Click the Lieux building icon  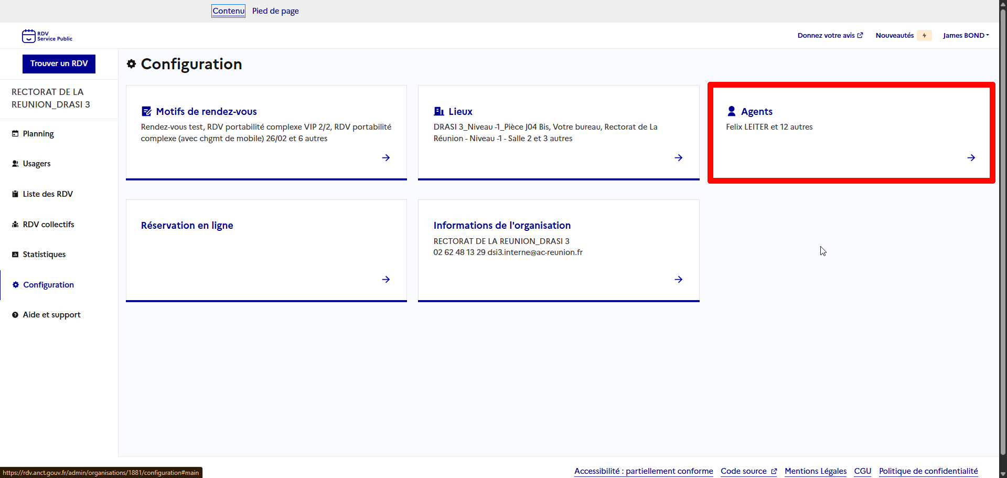(439, 111)
